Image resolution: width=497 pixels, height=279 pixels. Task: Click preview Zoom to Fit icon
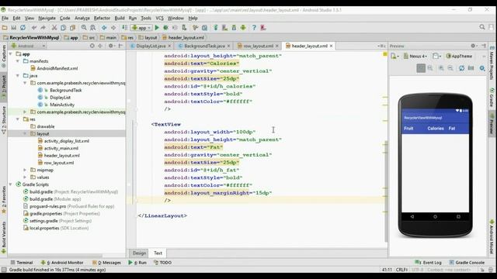(421, 68)
